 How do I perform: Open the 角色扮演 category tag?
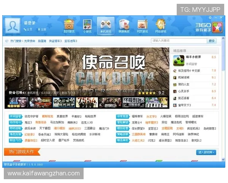pos(16,135)
